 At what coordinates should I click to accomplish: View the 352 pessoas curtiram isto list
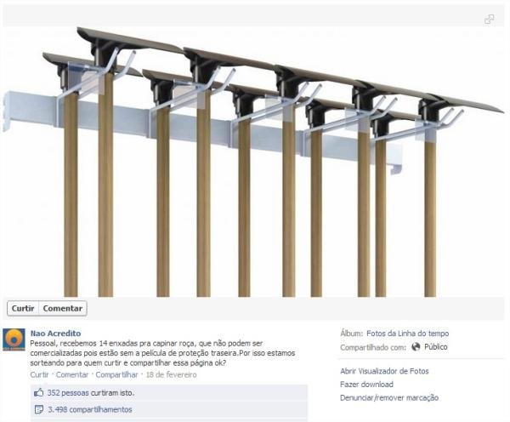[x=91, y=393]
